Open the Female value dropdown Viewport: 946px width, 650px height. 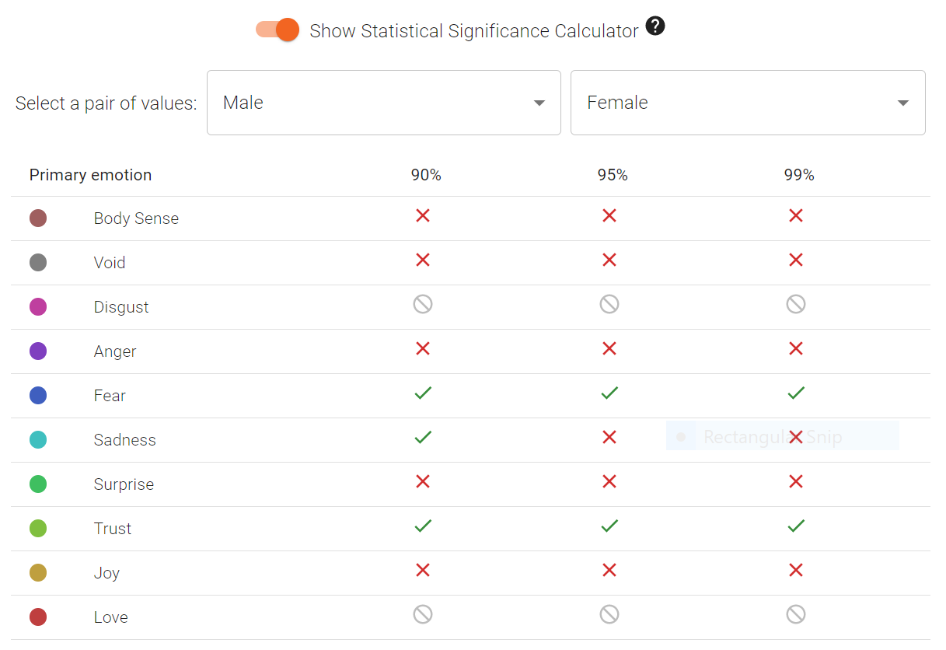pyautogui.click(x=748, y=102)
